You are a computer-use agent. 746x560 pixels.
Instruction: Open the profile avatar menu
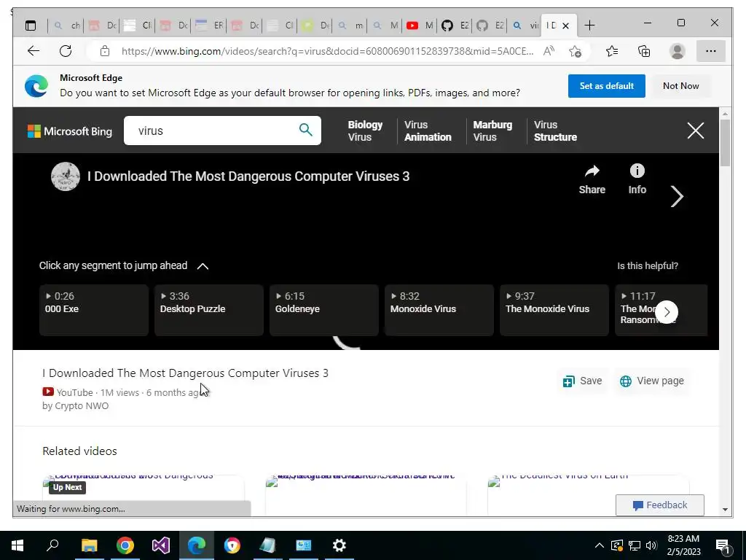coord(677,51)
